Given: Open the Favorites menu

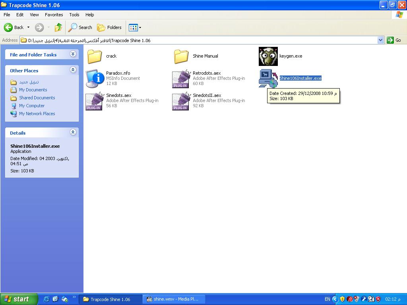Looking at the screenshot, I should click(54, 15).
